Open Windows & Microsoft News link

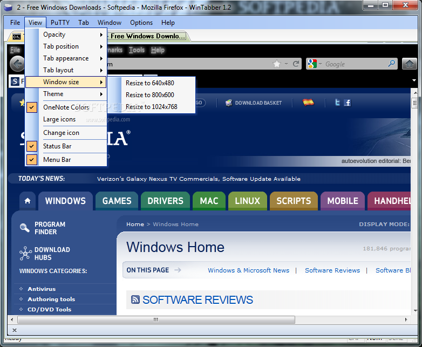248,270
